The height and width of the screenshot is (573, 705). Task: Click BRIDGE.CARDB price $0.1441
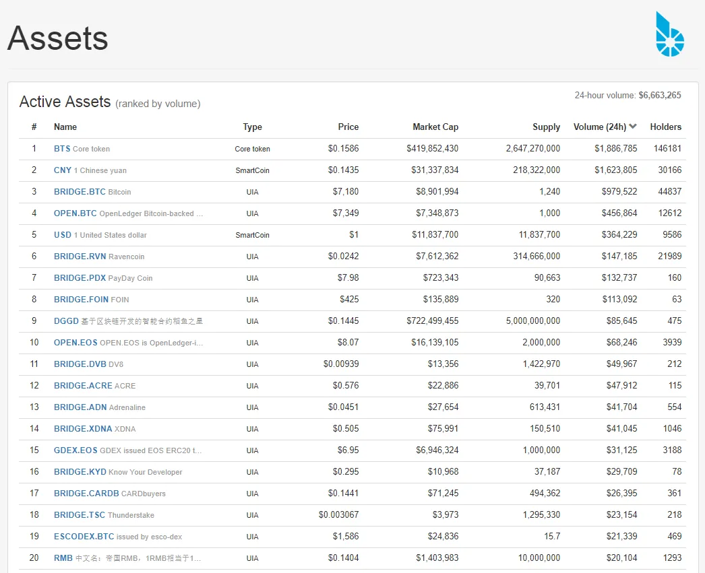344,494
